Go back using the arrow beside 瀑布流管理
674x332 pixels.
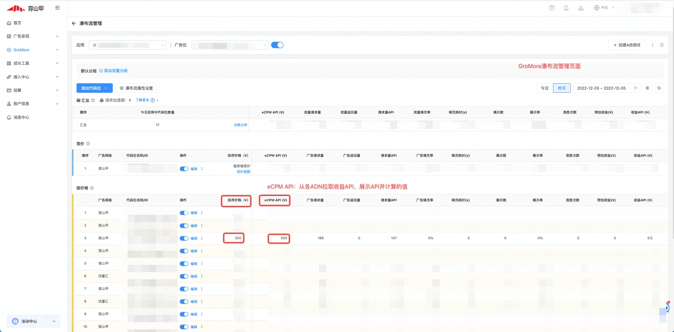(x=74, y=24)
